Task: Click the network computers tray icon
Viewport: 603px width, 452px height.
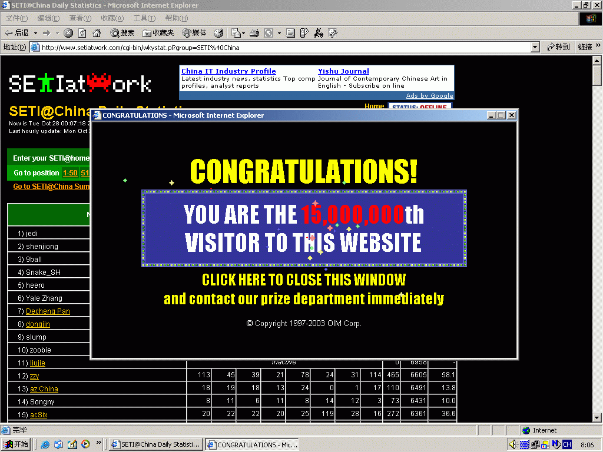Action: pyautogui.click(x=535, y=445)
